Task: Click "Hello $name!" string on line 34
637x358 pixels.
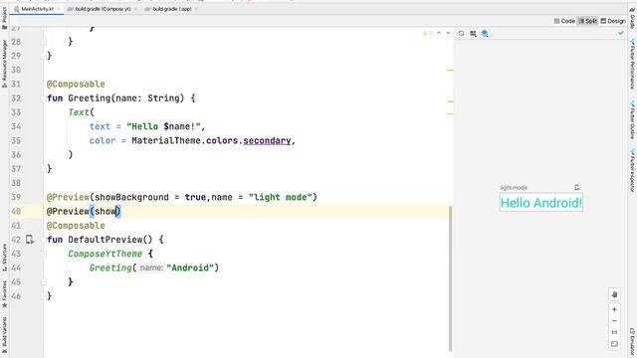Action: pyautogui.click(x=163, y=126)
